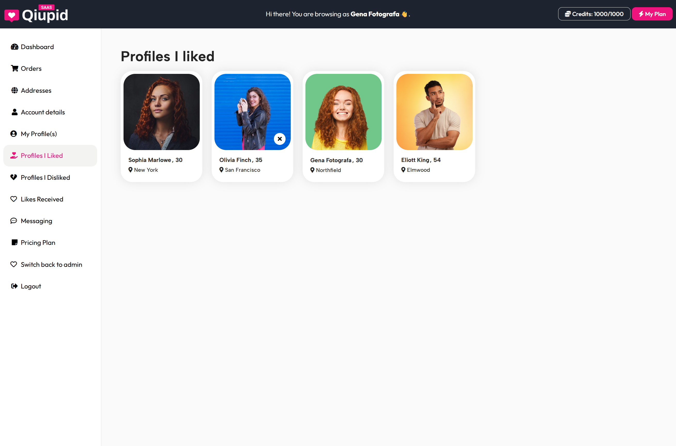Open the Profiles I Disliked section
This screenshot has height=446, width=676.
pyautogui.click(x=45, y=177)
